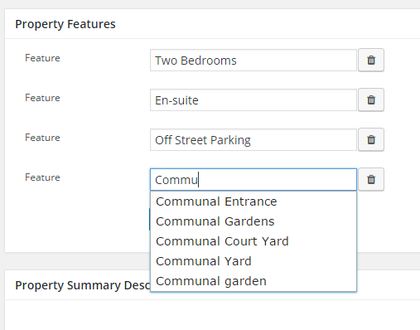Delete the Two Bedrooms feature

[371, 60]
